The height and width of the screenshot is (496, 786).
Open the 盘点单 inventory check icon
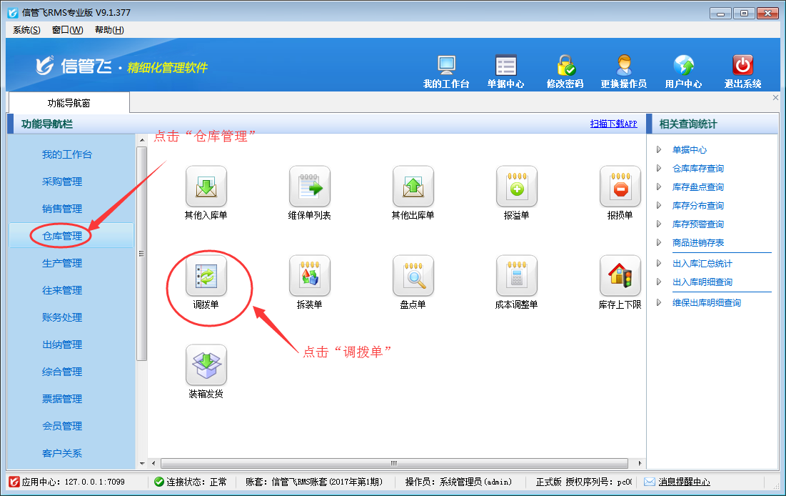click(413, 276)
